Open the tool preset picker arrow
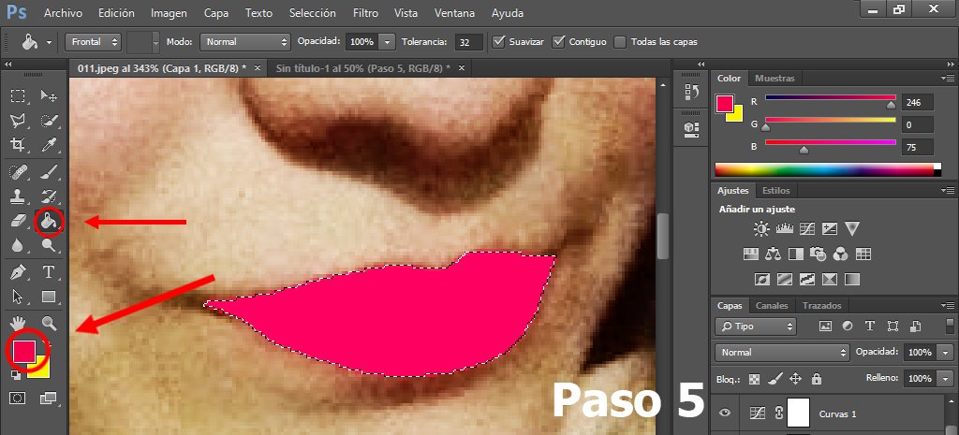Viewport: 959px width, 435px height. (49, 43)
